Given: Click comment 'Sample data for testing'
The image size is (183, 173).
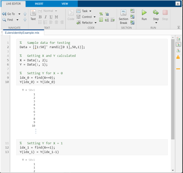Looking at the screenshot, I should 49,43.
